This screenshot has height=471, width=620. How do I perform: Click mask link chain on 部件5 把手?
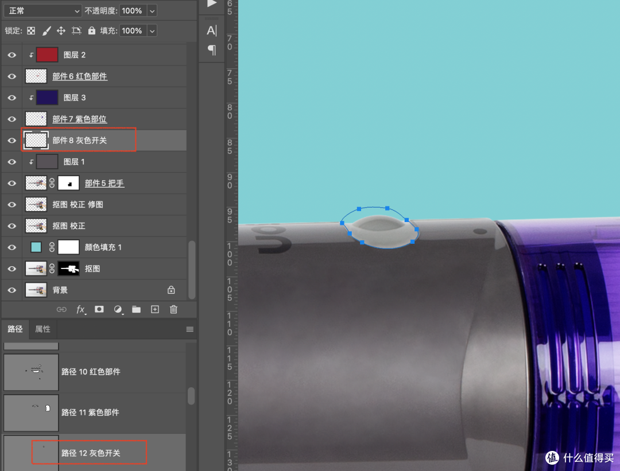(x=52, y=183)
